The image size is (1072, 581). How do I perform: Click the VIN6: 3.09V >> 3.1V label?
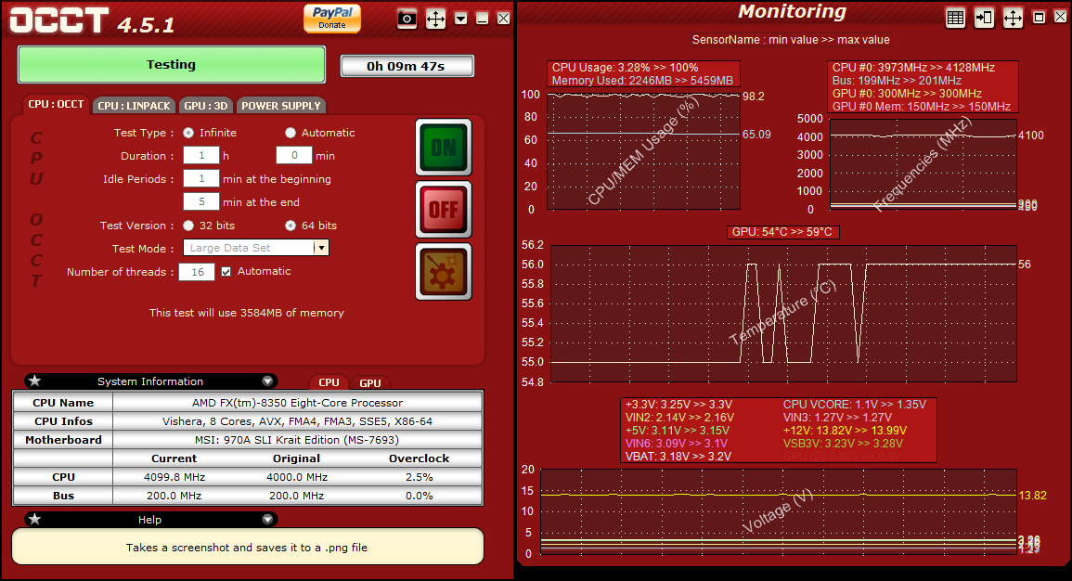tap(677, 443)
